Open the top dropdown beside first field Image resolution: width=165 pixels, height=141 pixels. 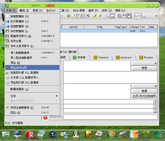click(x=144, y=63)
